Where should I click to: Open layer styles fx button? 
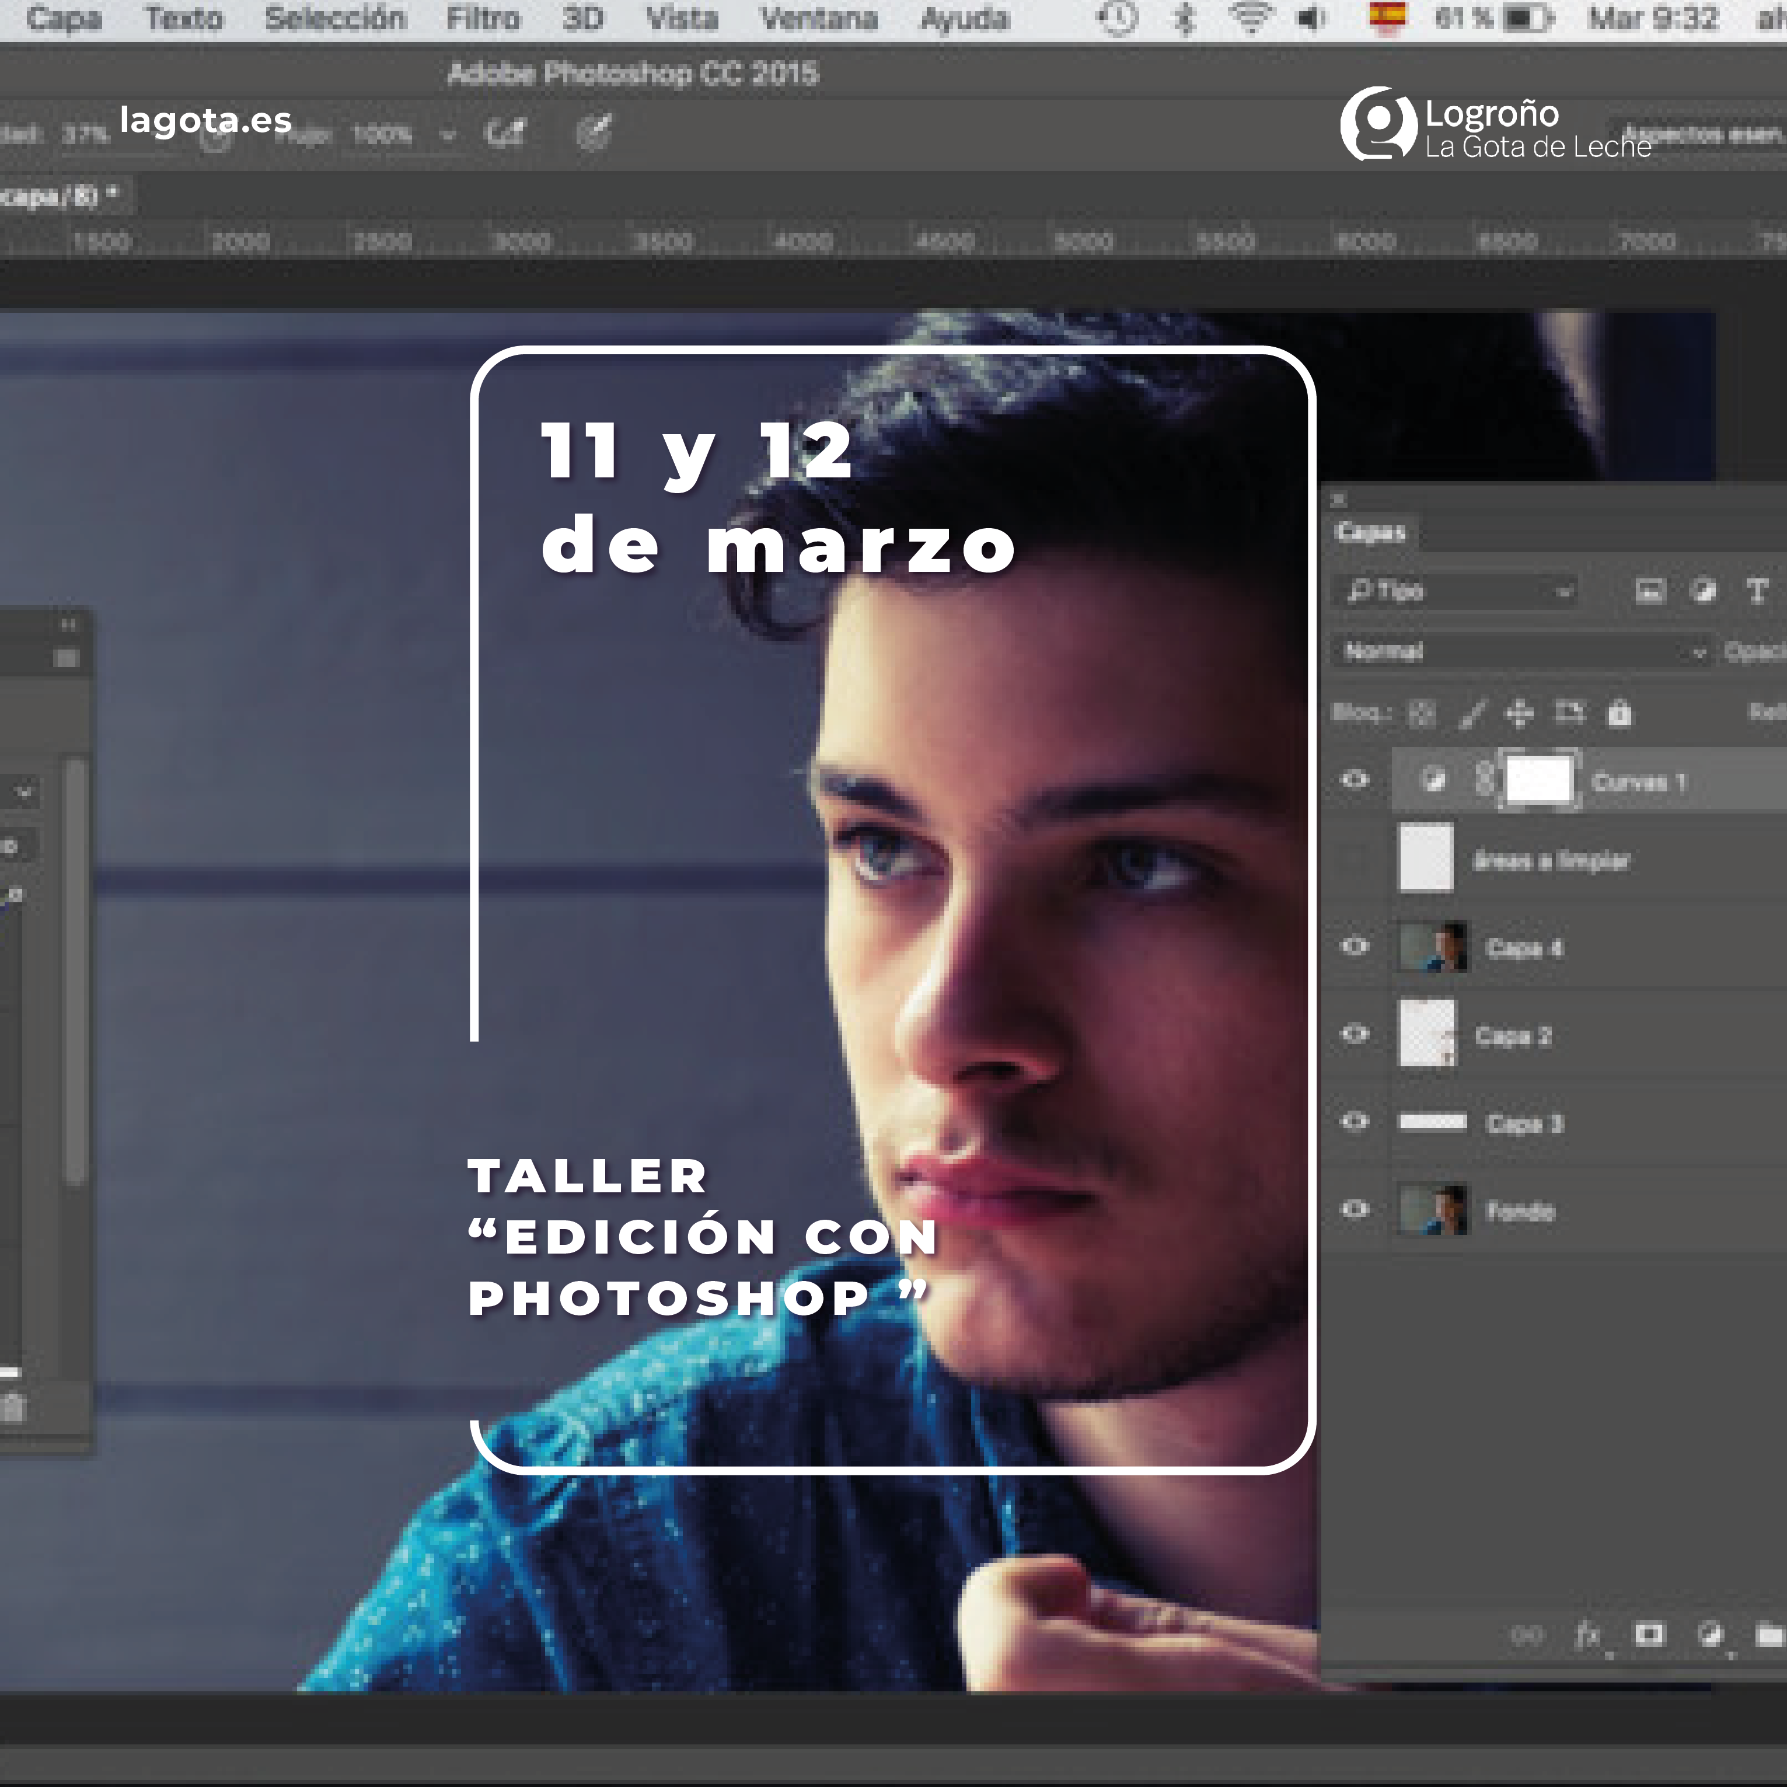[x=1587, y=1635]
